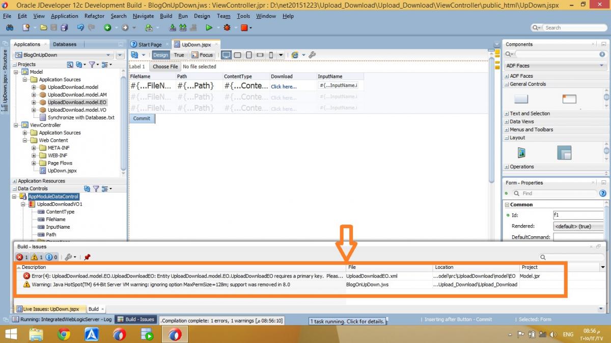The width and height of the screenshot is (611, 343).
Task: Open the BlogOnUpDown application dropdown
Action: coord(63,55)
